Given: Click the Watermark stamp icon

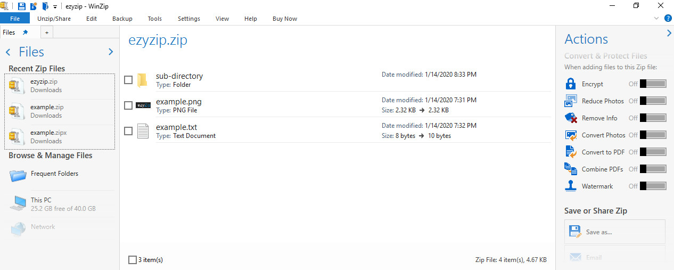Looking at the screenshot, I should (571, 186).
